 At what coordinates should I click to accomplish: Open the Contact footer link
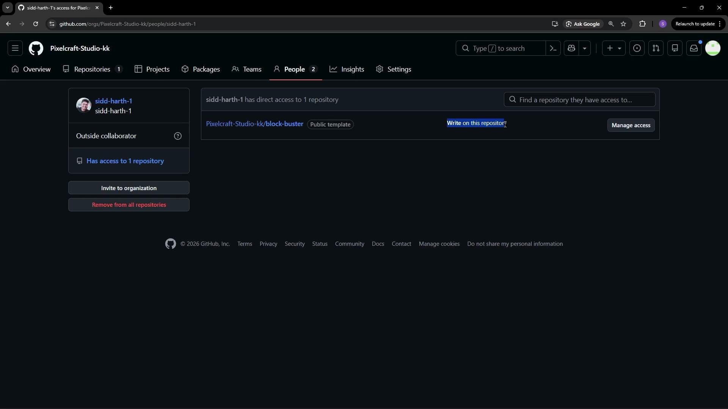point(402,244)
